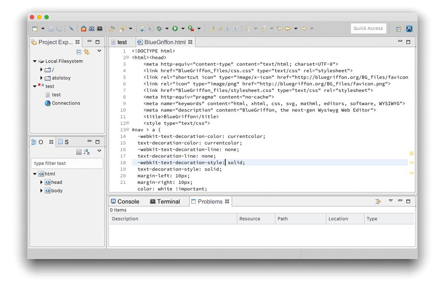Screen dimensions: 445x290
Task: Open the Run dropdown arrow
Action: [x=182, y=28]
